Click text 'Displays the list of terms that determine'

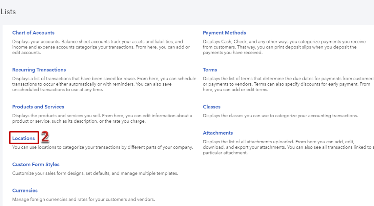click(x=244, y=79)
